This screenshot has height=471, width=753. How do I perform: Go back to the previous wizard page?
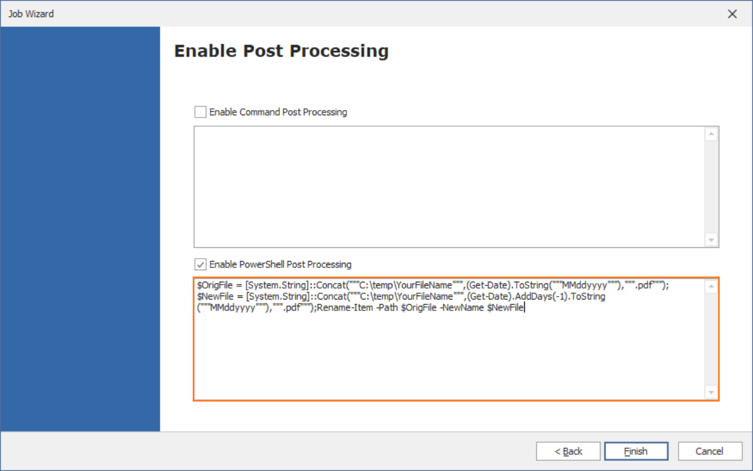(x=568, y=451)
